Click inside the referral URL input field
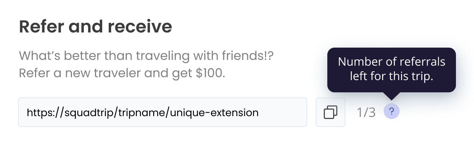Viewport: 474px width, 145px height. tap(162, 112)
